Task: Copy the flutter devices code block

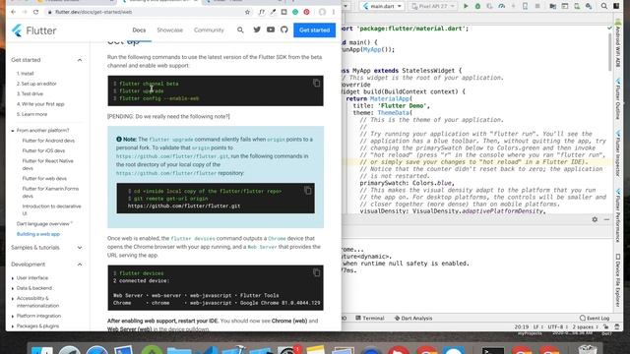Action: coord(317,272)
